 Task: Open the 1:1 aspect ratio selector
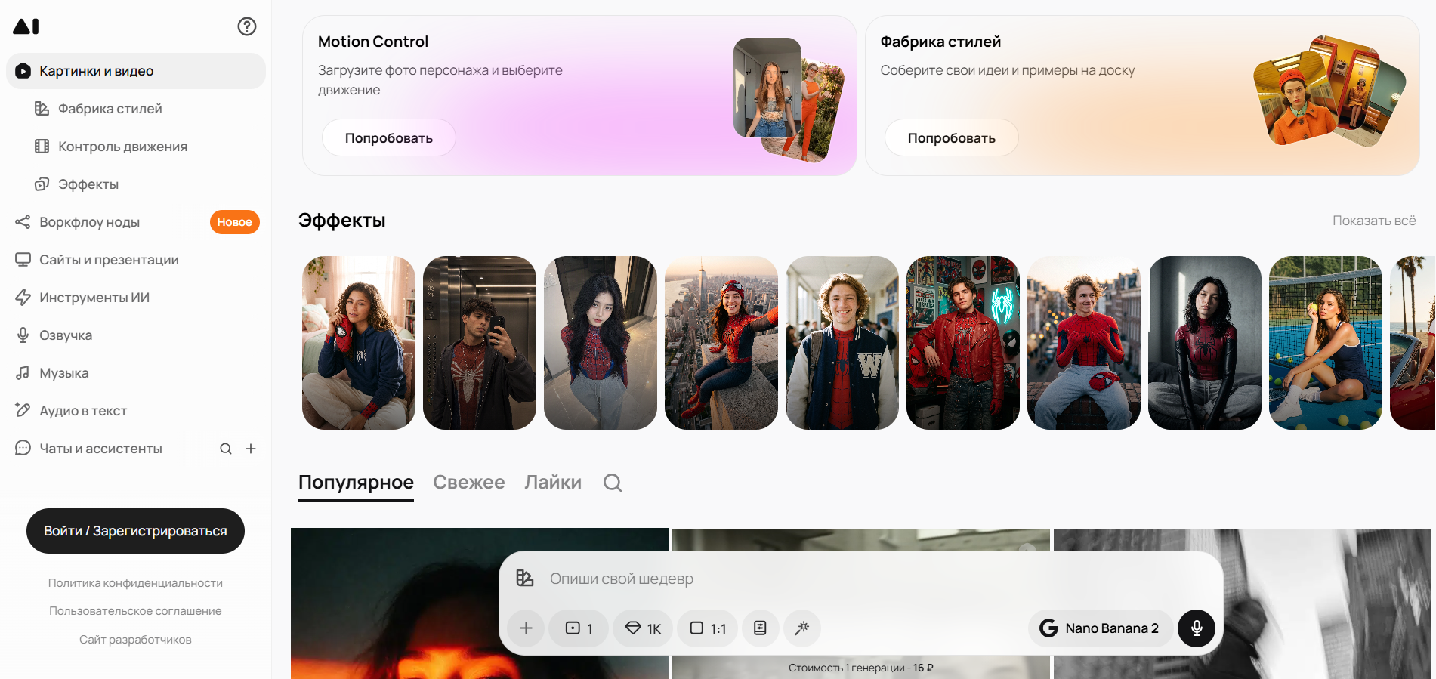click(x=708, y=628)
